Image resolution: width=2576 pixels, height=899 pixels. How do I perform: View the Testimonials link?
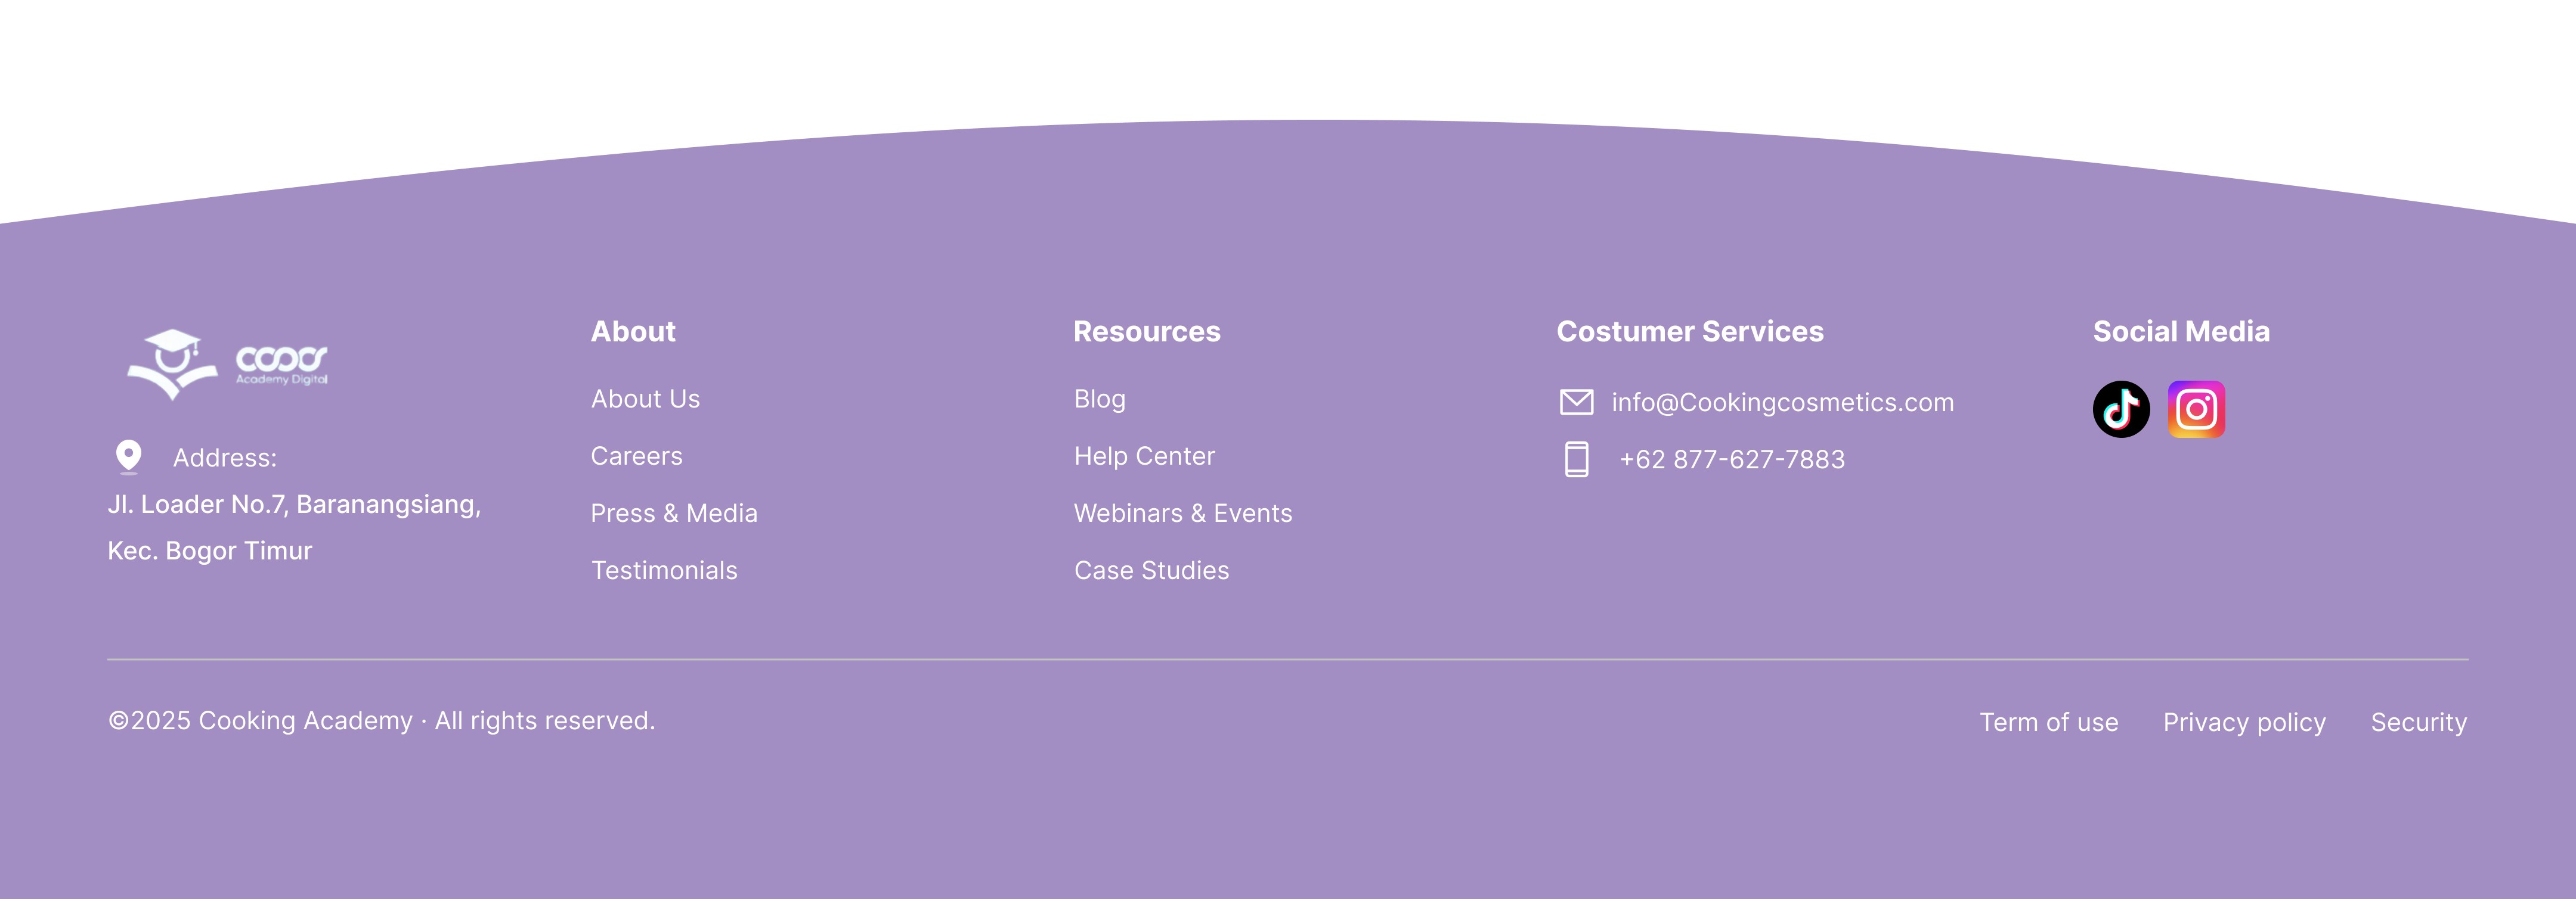pos(664,570)
